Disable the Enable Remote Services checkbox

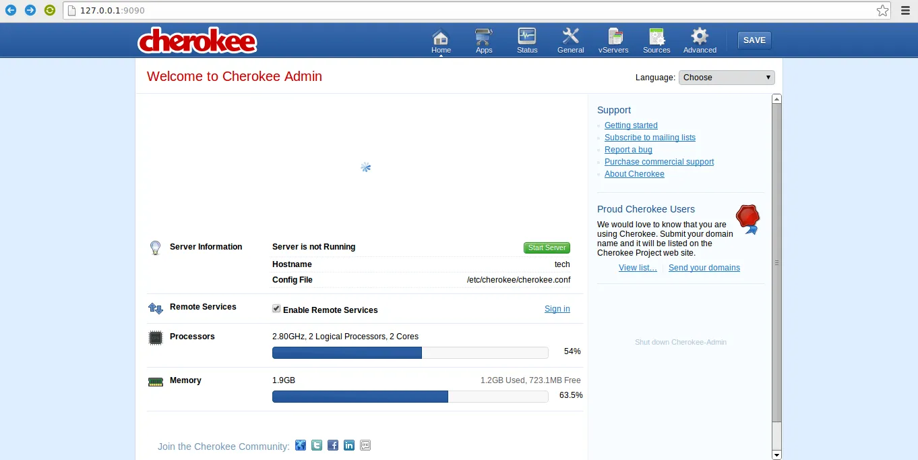pos(276,309)
